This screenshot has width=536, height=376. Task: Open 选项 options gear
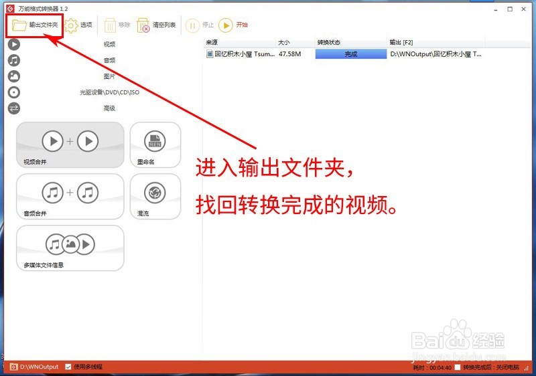pos(78,25)
